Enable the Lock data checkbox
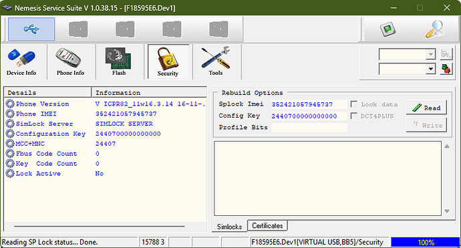 pos(354,104)
